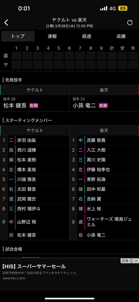Select player 田中 和基
Image resolution: width=139 pixels, height=302 pixels.
[x=96, y=189]
